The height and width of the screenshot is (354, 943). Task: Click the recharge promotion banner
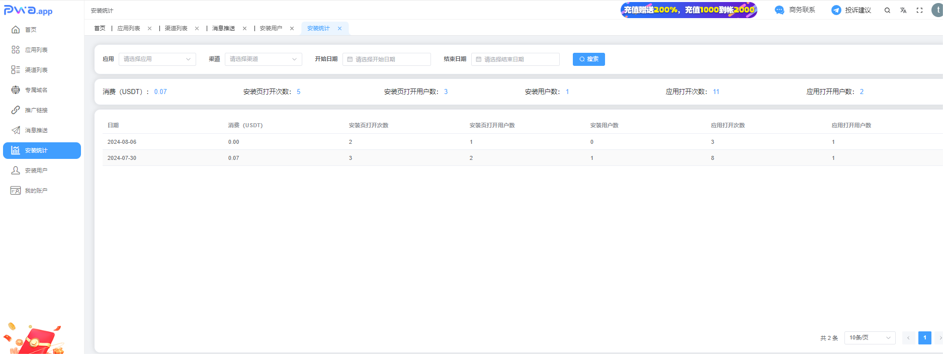(x=689, y=10)
